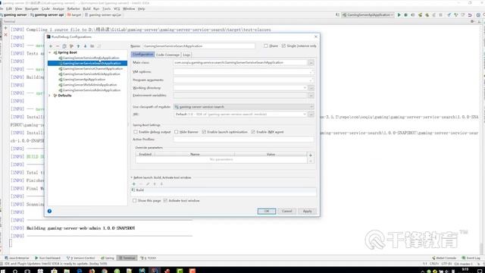This screenshot has height=273, width=485.
Task: Edit environment variables with the ellipsis button
Action: (x=311, y=96)
